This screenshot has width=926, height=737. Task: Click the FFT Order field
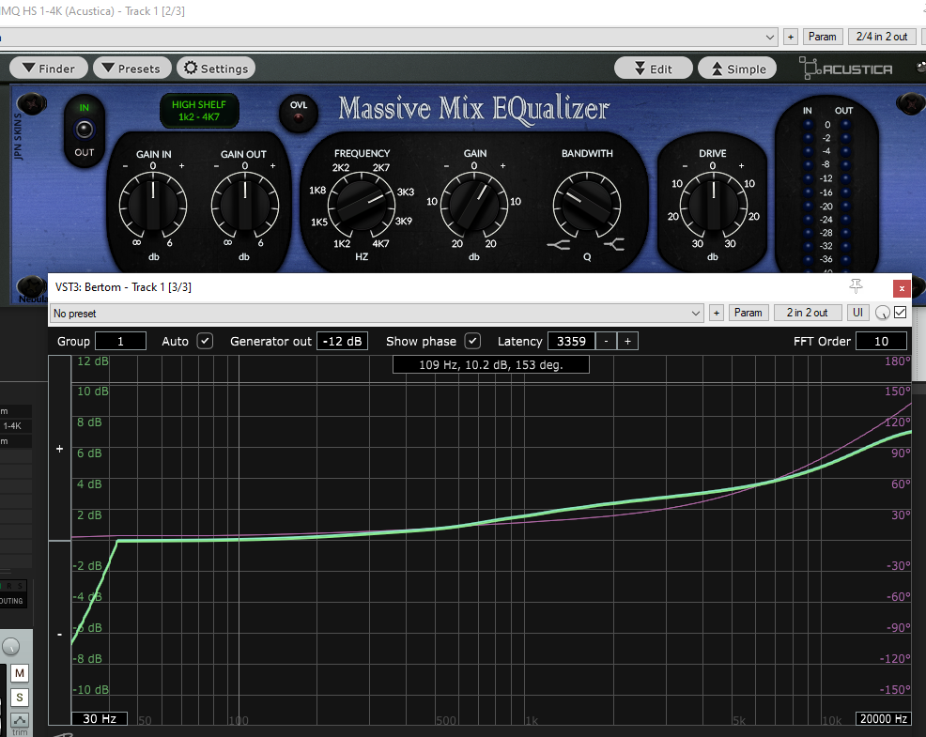click(881, 342)
